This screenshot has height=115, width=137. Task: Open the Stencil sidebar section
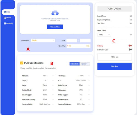click(x=7, y=18)
